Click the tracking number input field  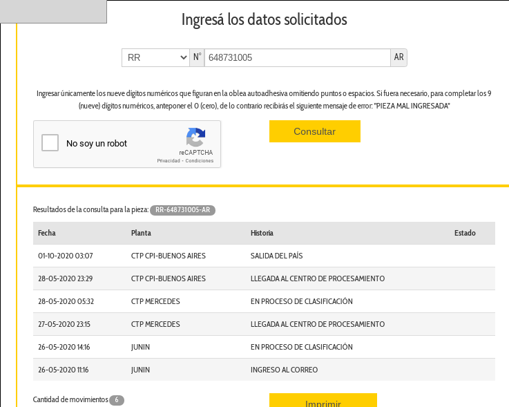point(298,58)
